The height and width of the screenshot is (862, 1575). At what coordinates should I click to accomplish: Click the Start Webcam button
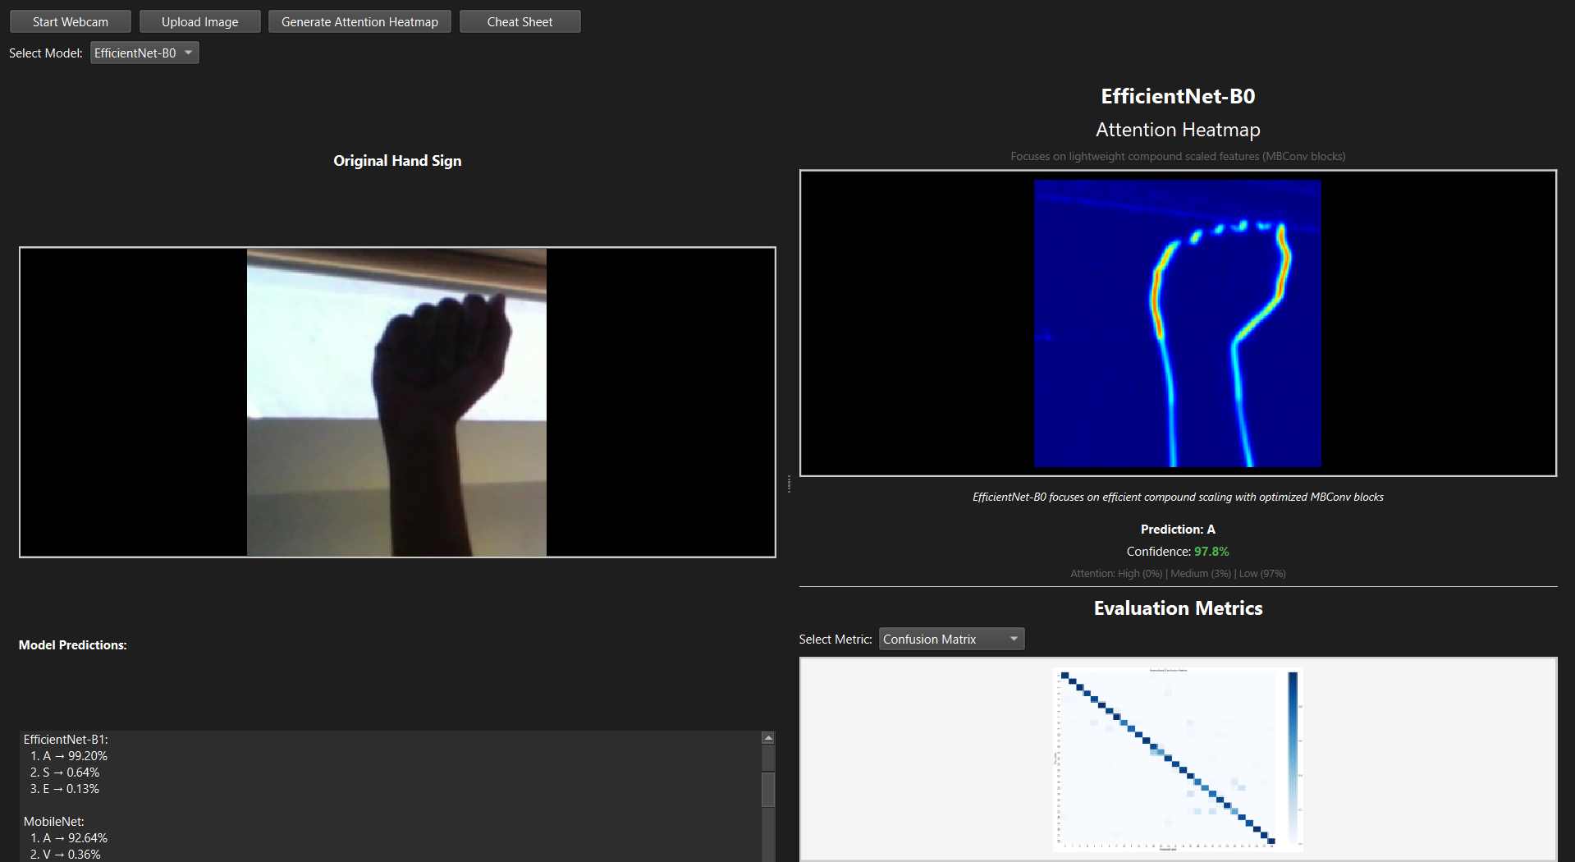pos(71,22)
